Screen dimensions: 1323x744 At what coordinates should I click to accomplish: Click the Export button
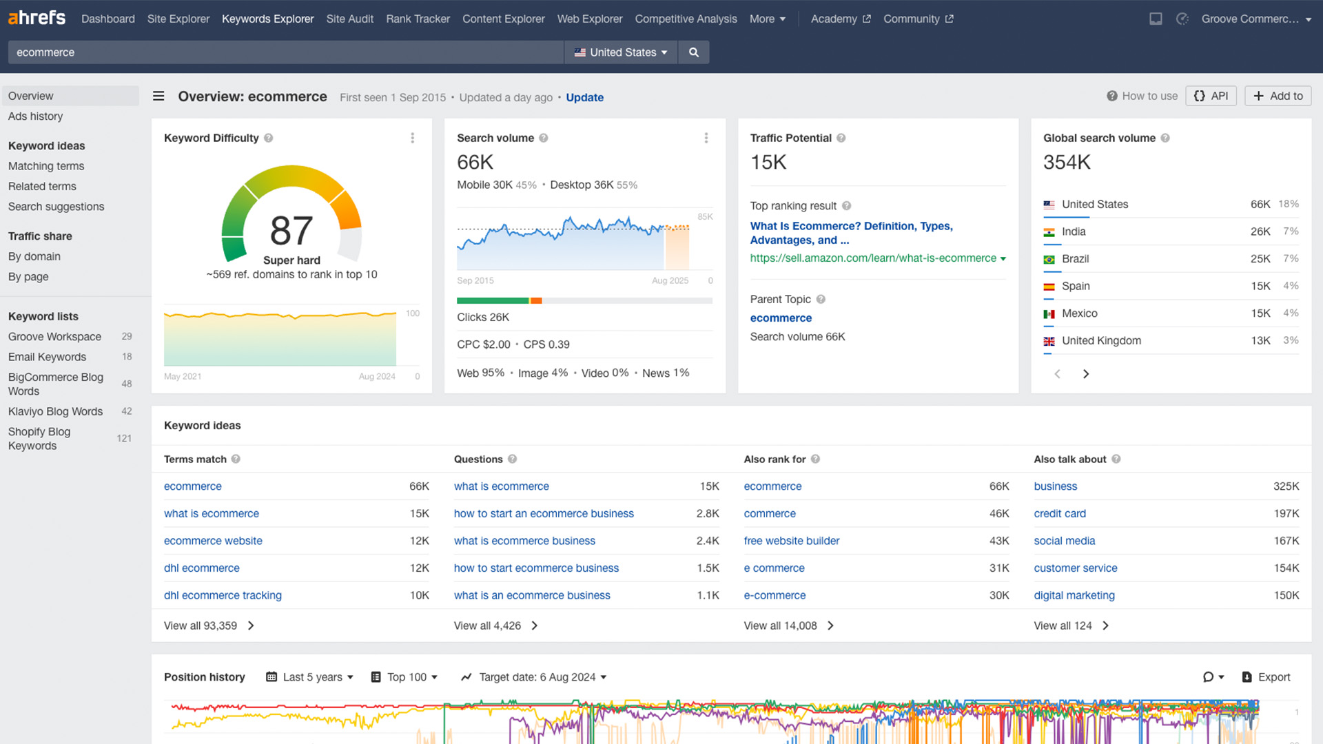tap(1266, 677)
